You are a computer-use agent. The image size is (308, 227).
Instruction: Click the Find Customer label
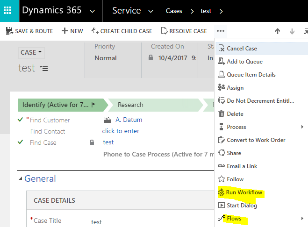point(50,120)
